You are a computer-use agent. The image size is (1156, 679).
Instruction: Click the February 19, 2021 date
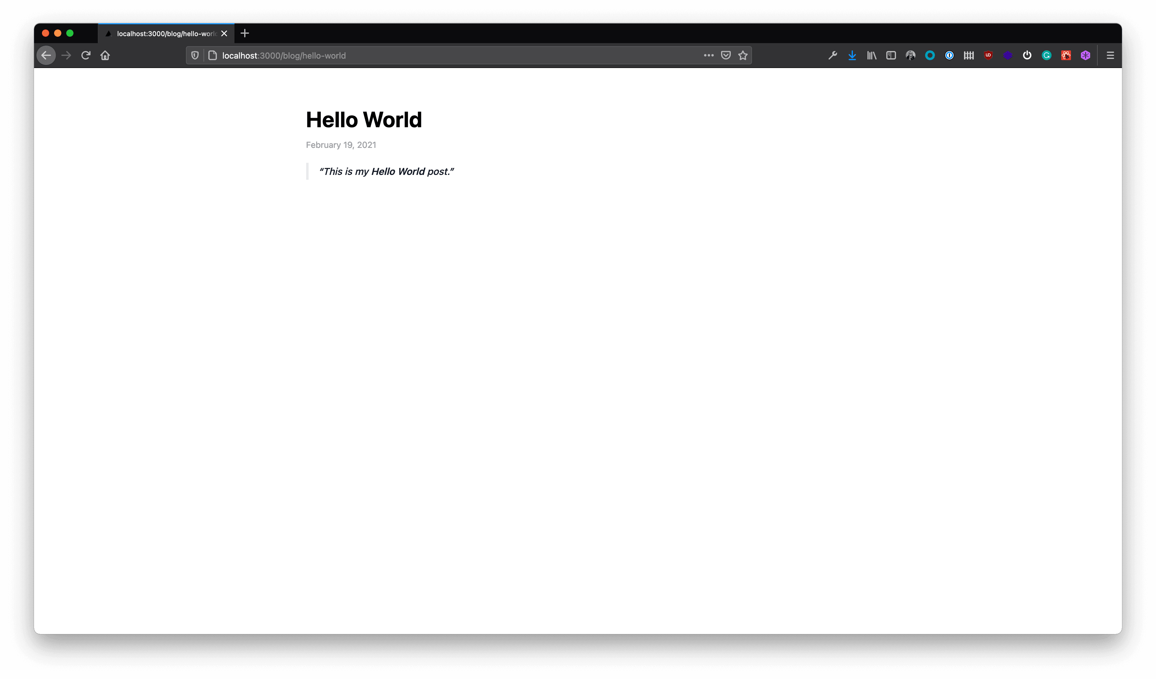click(x=340, y=145)
